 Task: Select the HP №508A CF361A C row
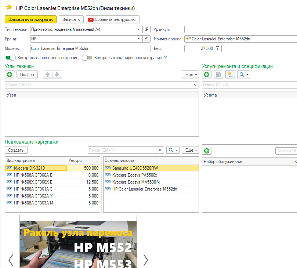52,189
